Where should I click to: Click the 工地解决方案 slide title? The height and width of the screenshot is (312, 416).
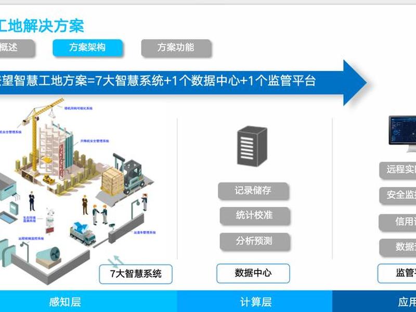tap(42, 26)
